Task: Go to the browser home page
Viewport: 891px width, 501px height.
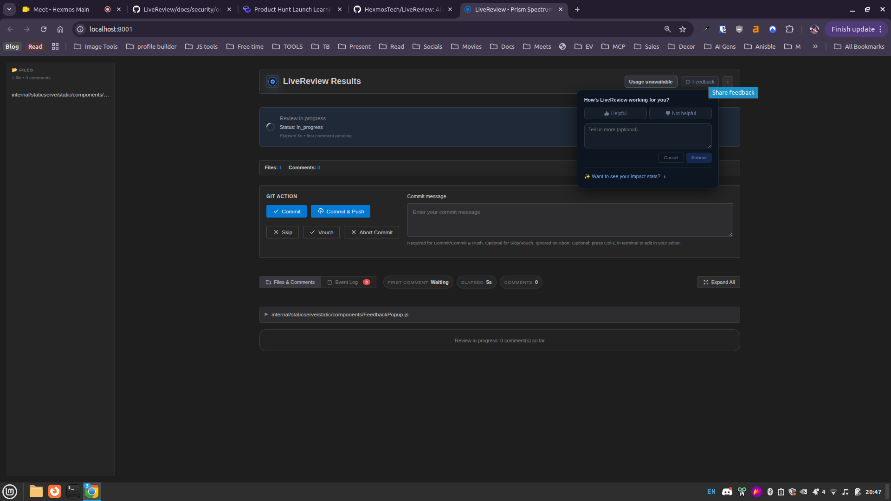Action: click(60, 29)
